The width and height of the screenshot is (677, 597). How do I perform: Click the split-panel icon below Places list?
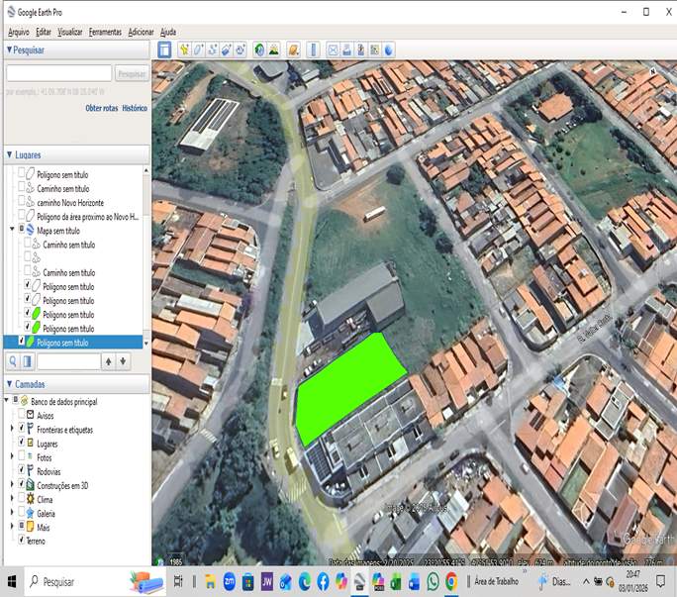click(x=27, y=361)
